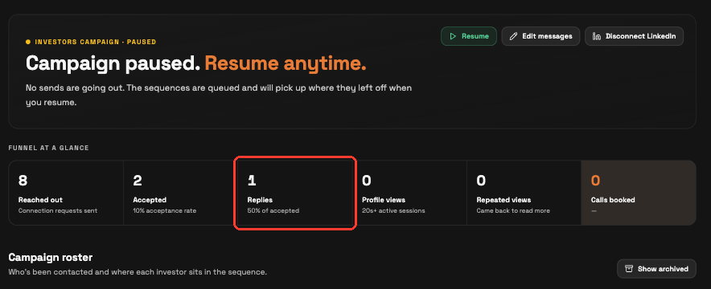Click the LinkedIn logo icon

[x=597, y=36]
